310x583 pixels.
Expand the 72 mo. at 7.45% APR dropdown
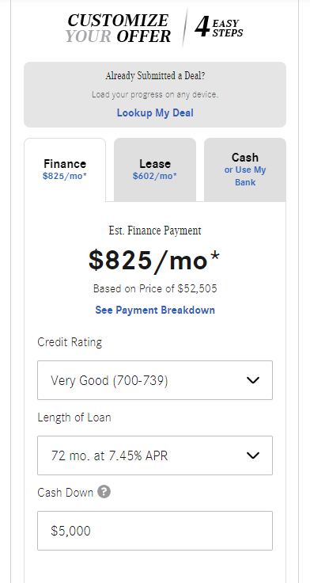click(x=155, y=455)
